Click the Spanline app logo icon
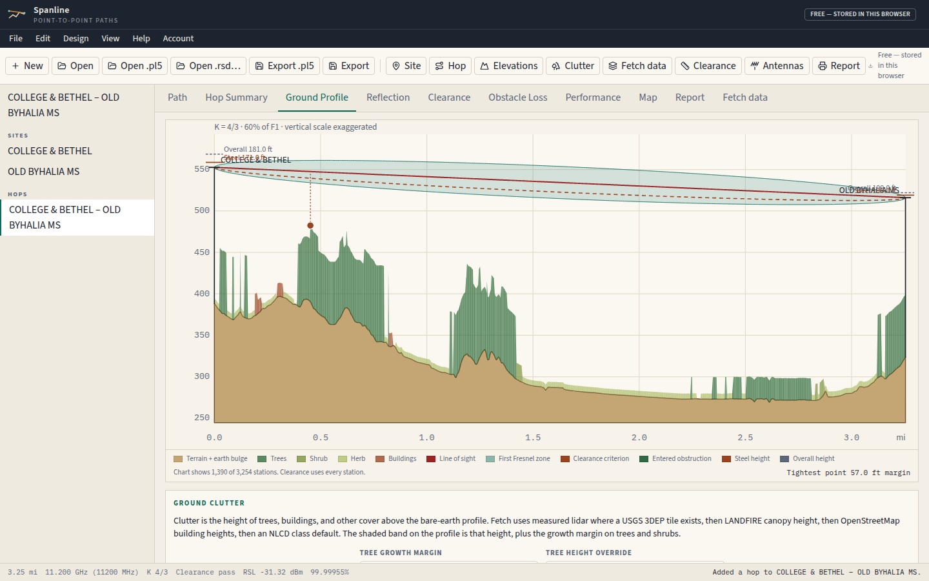929x581 pixels. click(17, 14)
